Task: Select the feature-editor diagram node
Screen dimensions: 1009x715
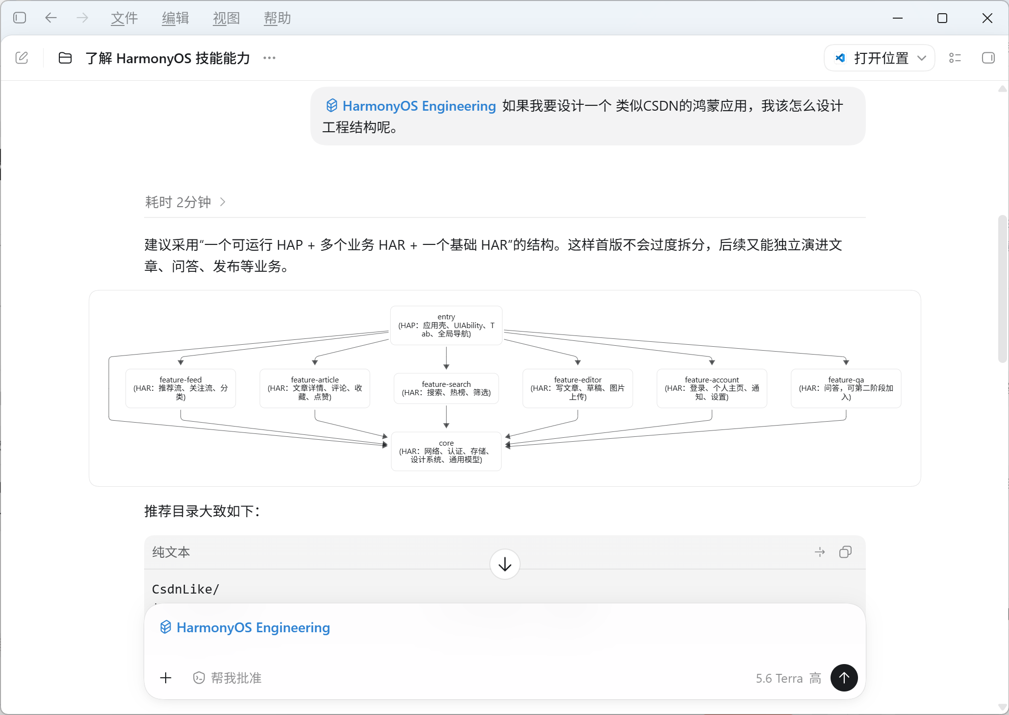Action: pos(578,388)
